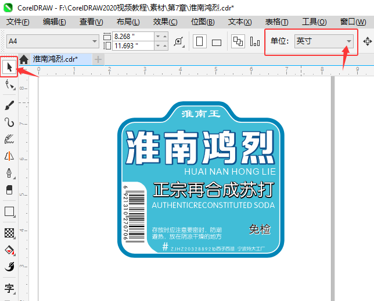Select the swirl effect tool
374x301 pixels.
tap(9, 267)
